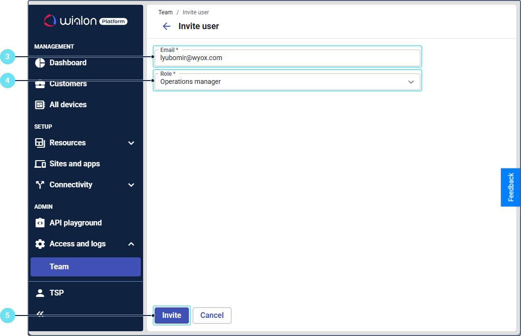Go back using the left arrow
Viewport: 521px width, 336px height.
click(x=167, y=26)
